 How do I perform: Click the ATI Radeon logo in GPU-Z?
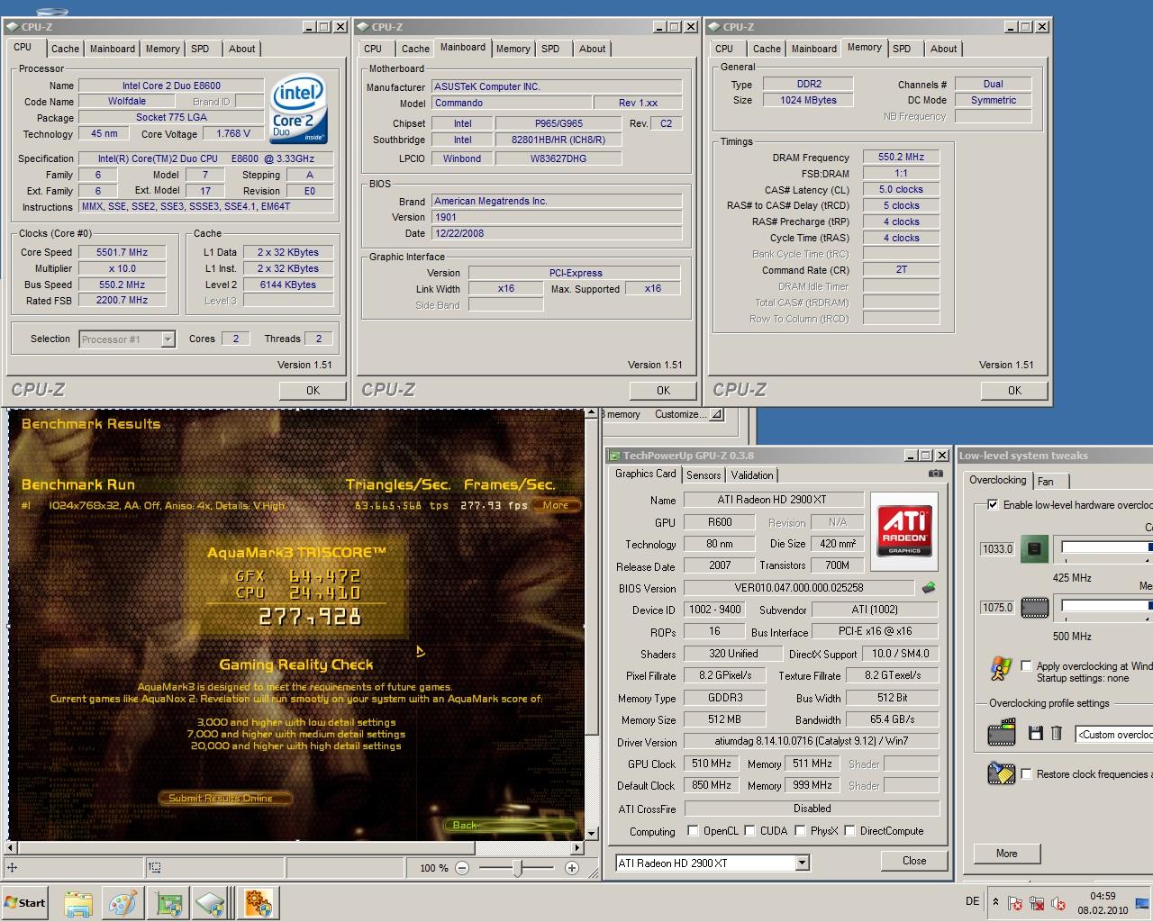903,530
